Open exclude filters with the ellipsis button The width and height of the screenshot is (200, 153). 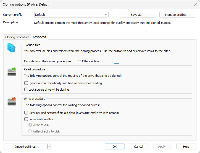116,61
